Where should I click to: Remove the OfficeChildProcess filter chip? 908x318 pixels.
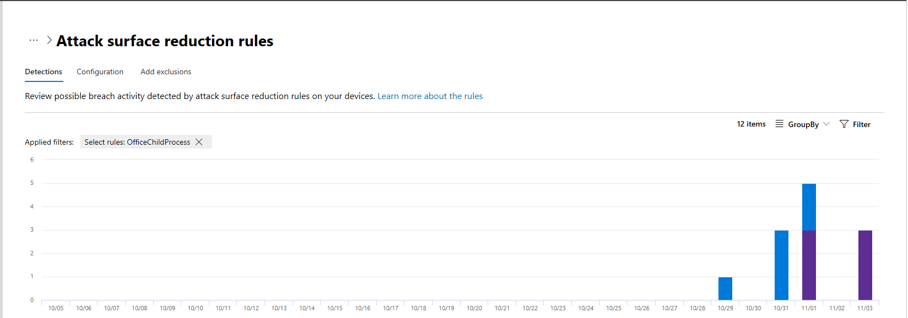199,142
